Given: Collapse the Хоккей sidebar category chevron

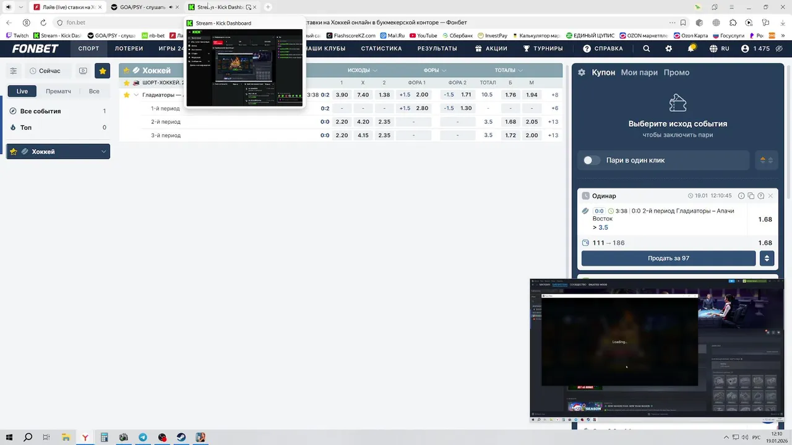Looking at the screenshot, I should pos(103,151).
